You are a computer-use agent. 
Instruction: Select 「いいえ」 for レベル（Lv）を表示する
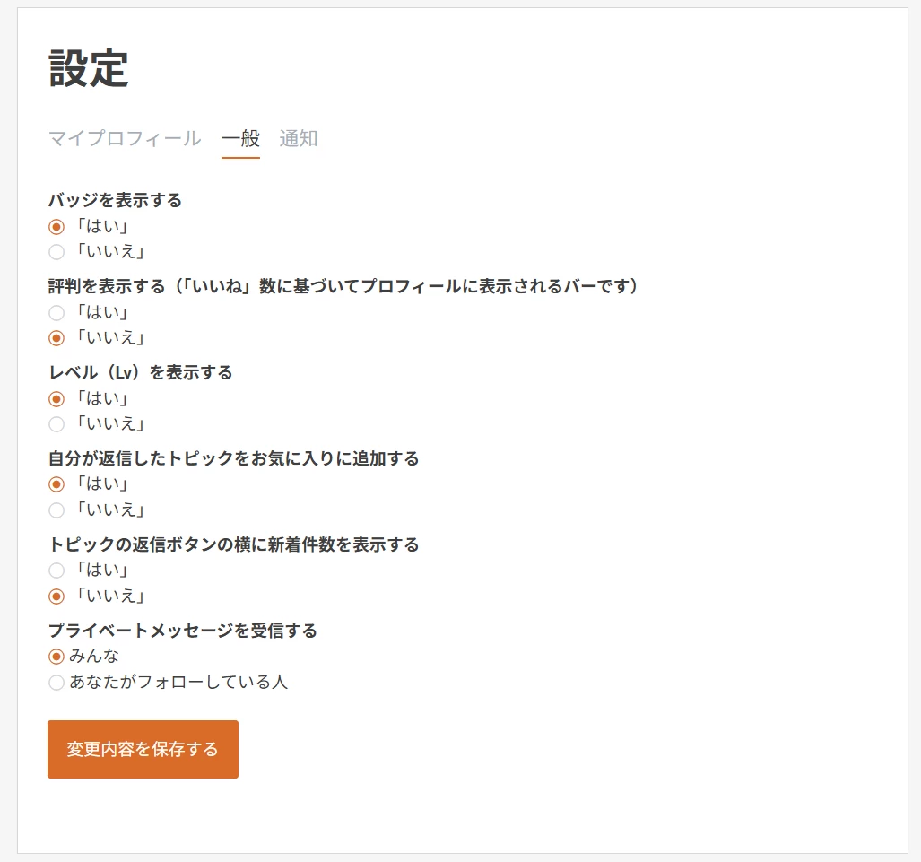(56, 424)
